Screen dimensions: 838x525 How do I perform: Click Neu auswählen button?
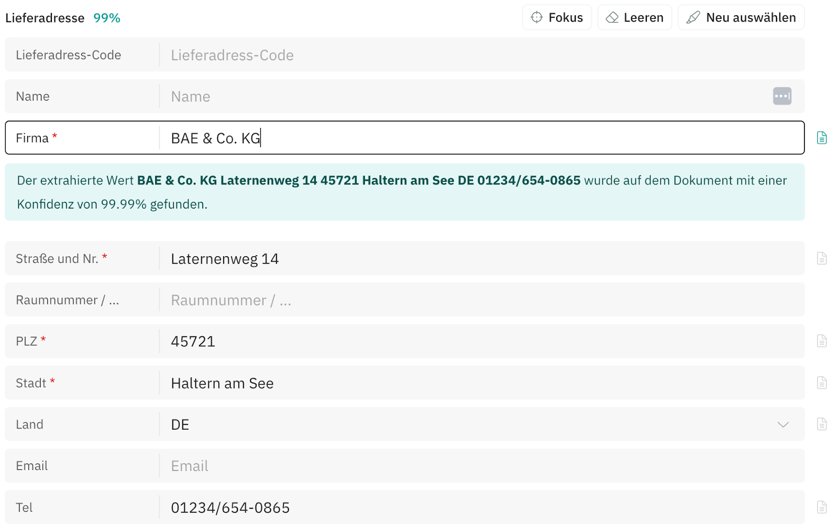741,17
